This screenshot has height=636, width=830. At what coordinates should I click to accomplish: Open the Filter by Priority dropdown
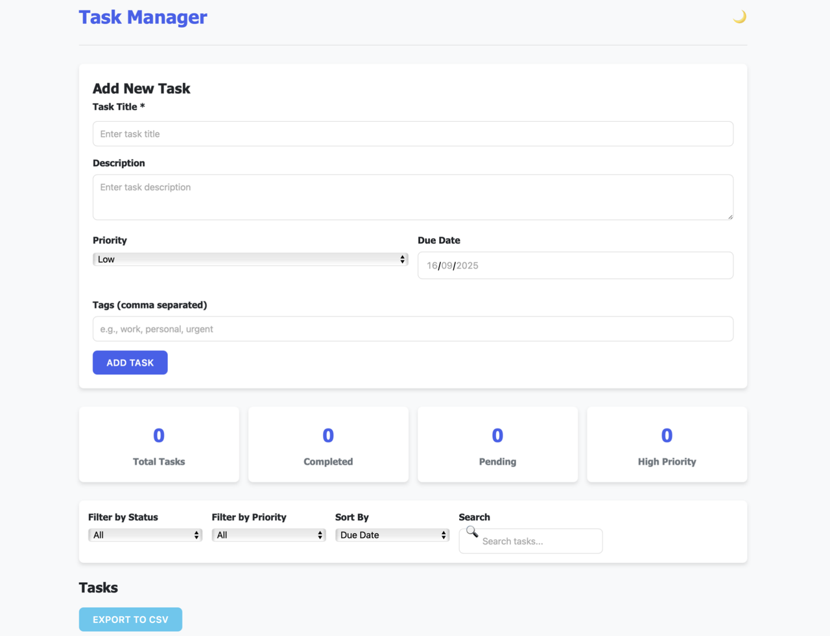(268, 535)
